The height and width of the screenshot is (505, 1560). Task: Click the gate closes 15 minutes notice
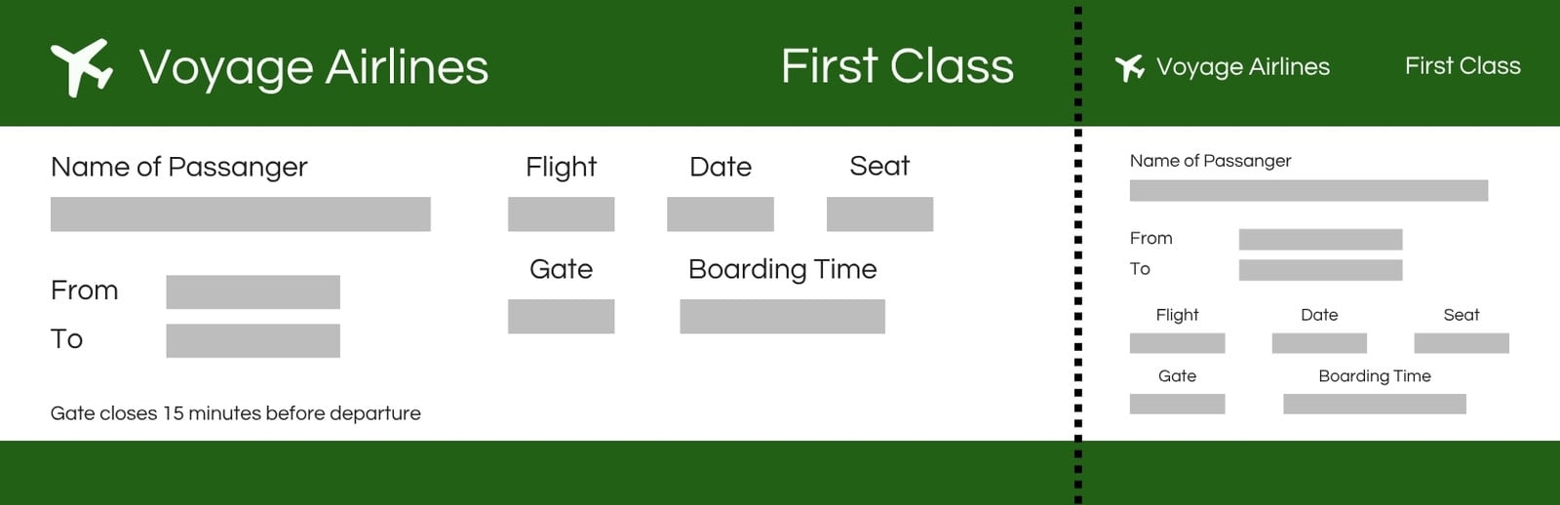[235, 413]
